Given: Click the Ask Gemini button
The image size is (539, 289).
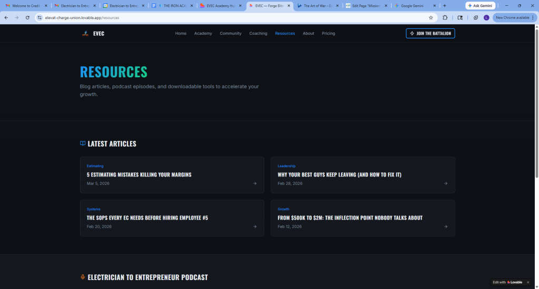Looking at the screenshot, I should 480,6.
